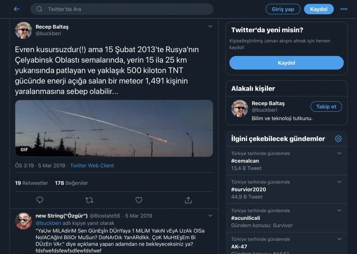
Task: Click the Twitter Web Client link
Action: point(92,166)
